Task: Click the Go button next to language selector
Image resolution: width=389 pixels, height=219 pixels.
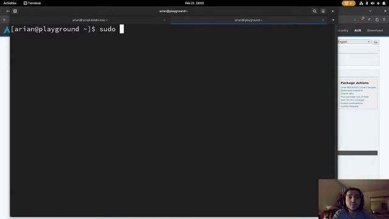Action: pos(376,42)
